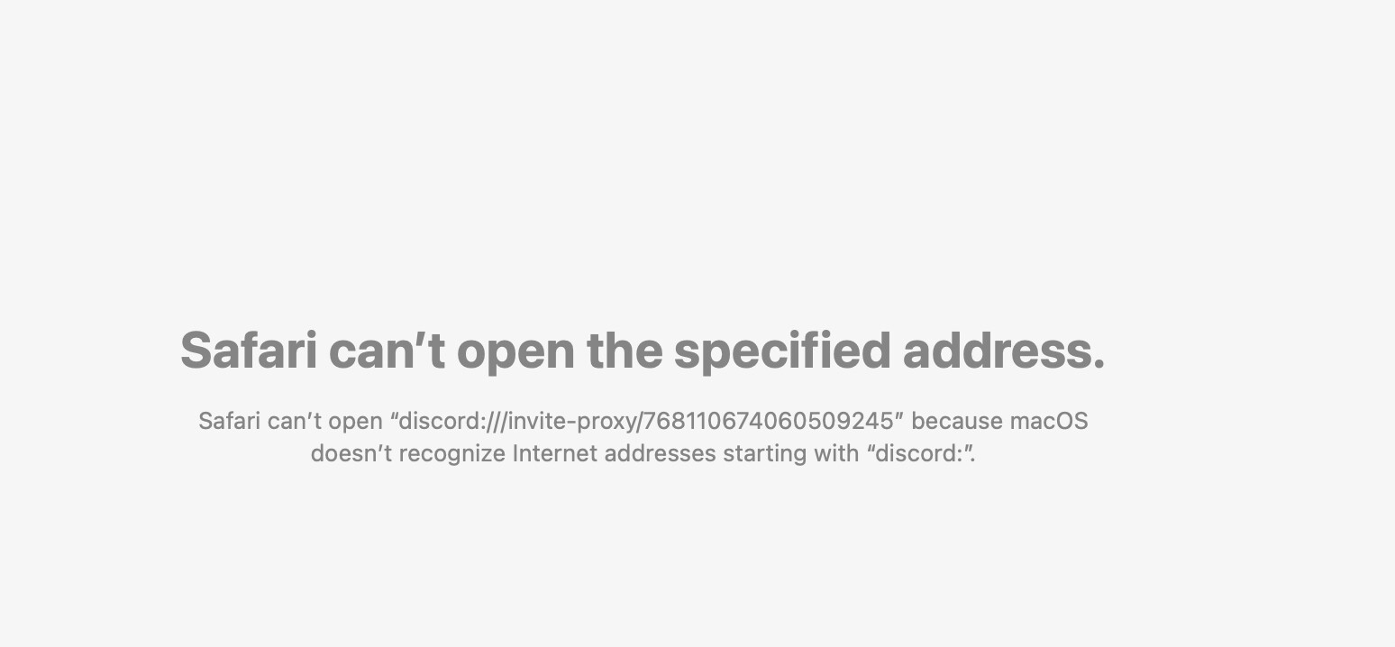Click the word "doesn't" in the second line
The image size is (1395, 647).
[351, 453]
